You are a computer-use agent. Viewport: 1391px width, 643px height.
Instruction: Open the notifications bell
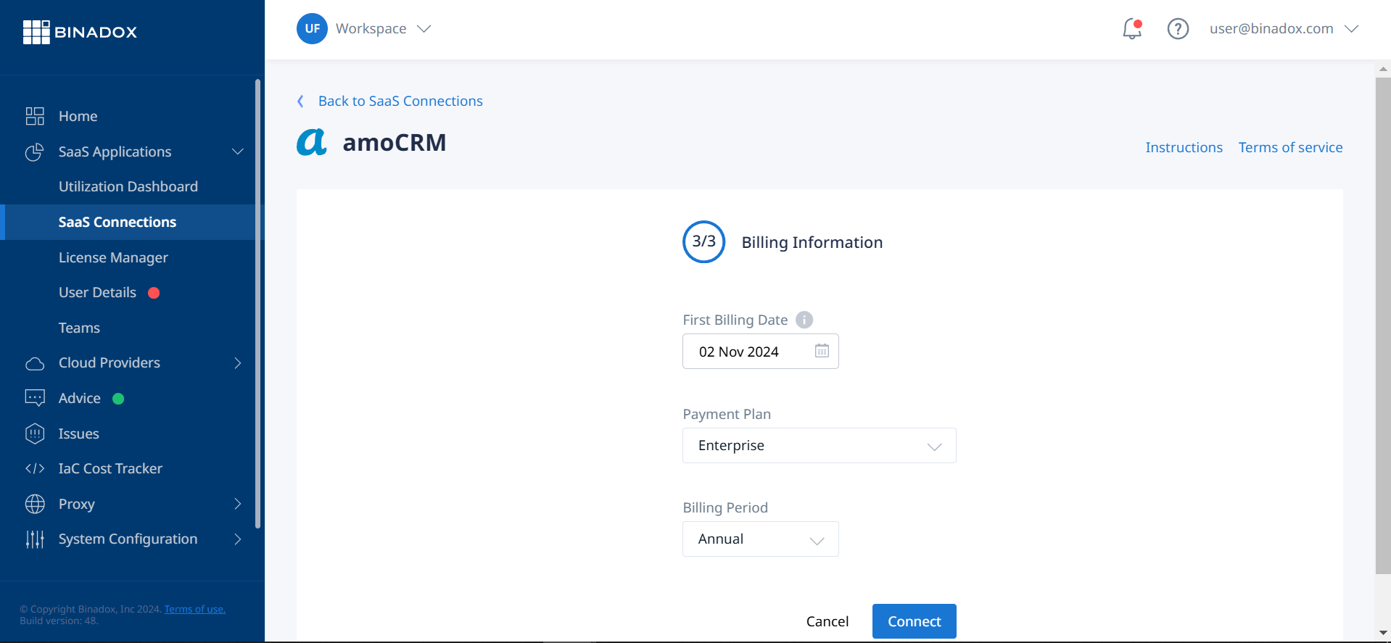(x=1132, y=29)
